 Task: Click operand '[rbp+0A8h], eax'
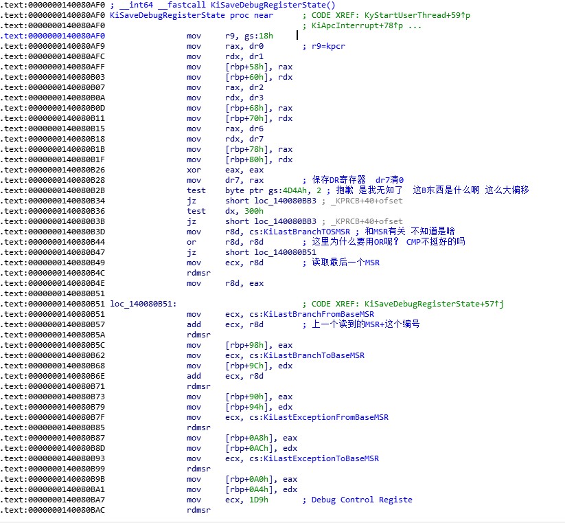262,438
